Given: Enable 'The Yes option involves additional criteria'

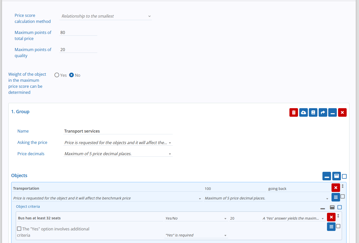Looking at the screenshot, I should click(x=19, y=229).
